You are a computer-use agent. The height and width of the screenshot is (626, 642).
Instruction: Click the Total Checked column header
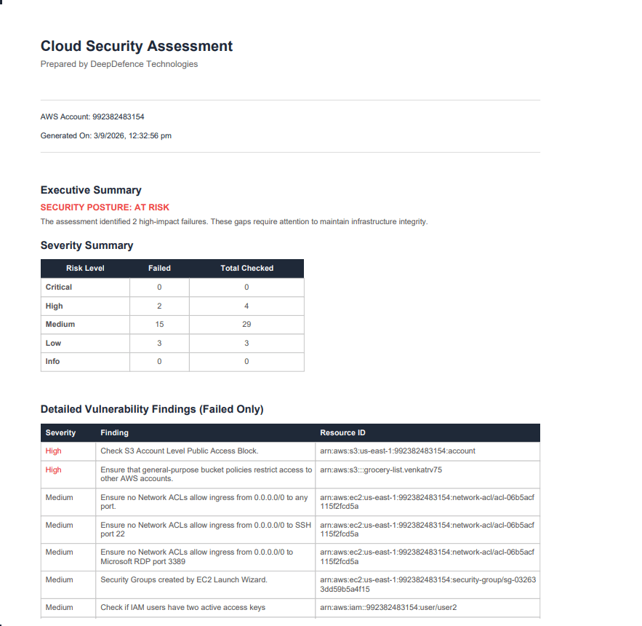(247, 268)
